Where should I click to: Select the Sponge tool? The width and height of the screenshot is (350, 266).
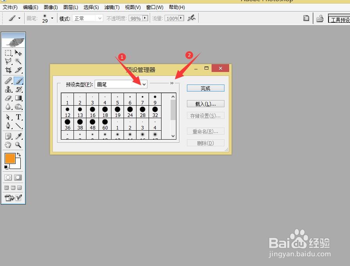point(18,107)
